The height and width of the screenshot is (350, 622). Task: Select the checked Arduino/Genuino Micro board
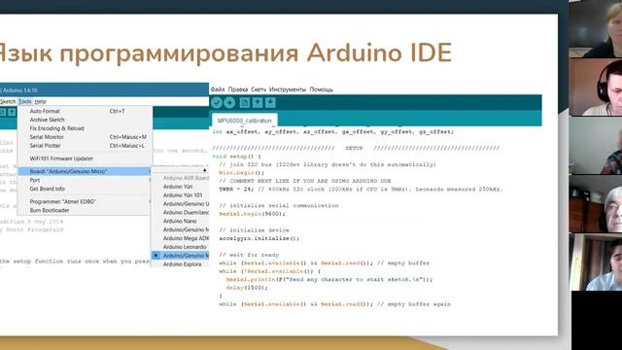pyautogui.click(x=181, y=256)
